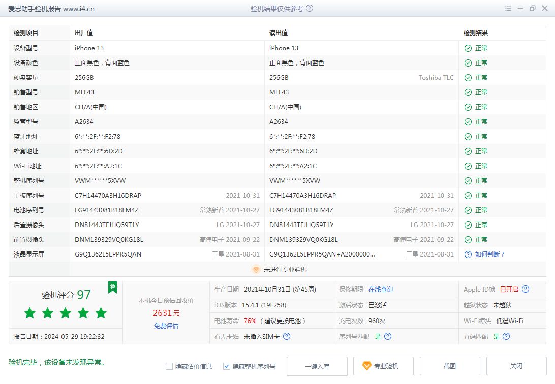Open the 如何判断？ link

click(490, 254)
